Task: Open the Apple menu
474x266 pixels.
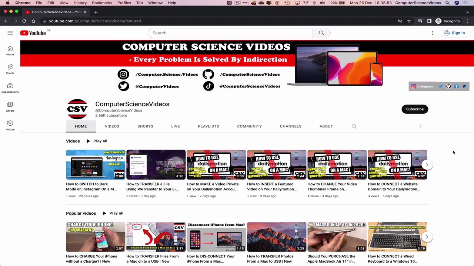Action: (7, 3)
